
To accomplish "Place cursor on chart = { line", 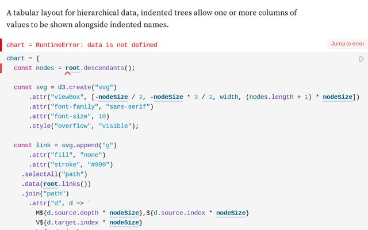I will point(23,59).
